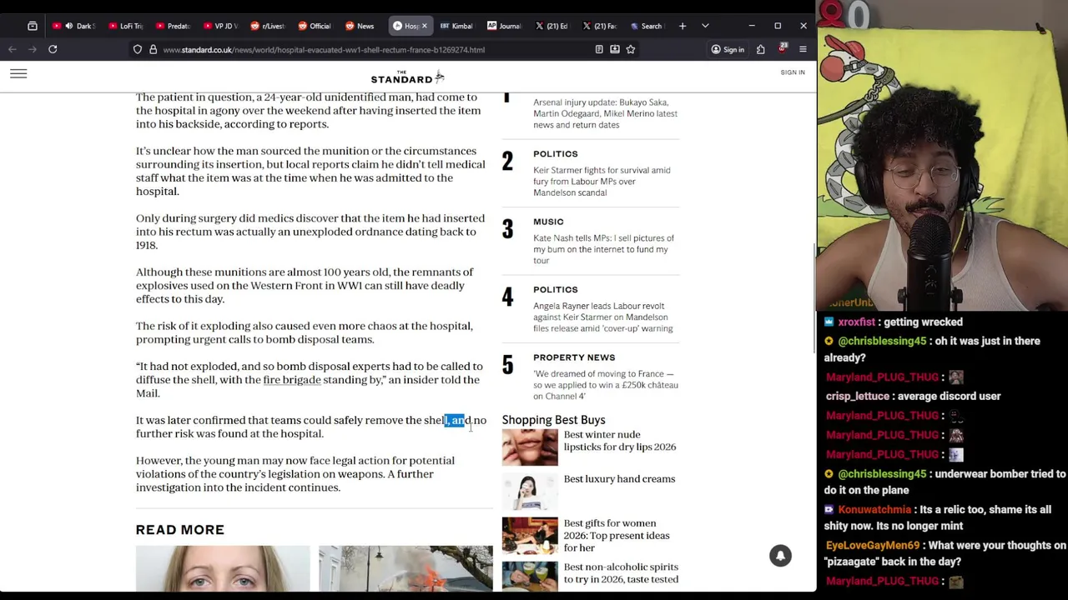1068x600 pixels.
Task: Open the Standard hamburger menu
Action: point(18,74)
